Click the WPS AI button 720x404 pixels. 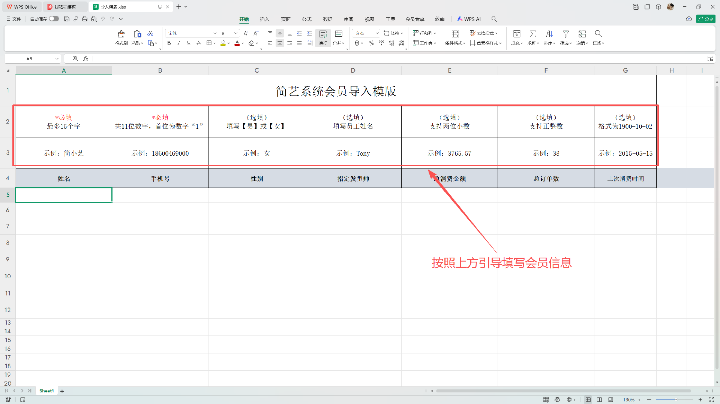(x=469, y=19)
